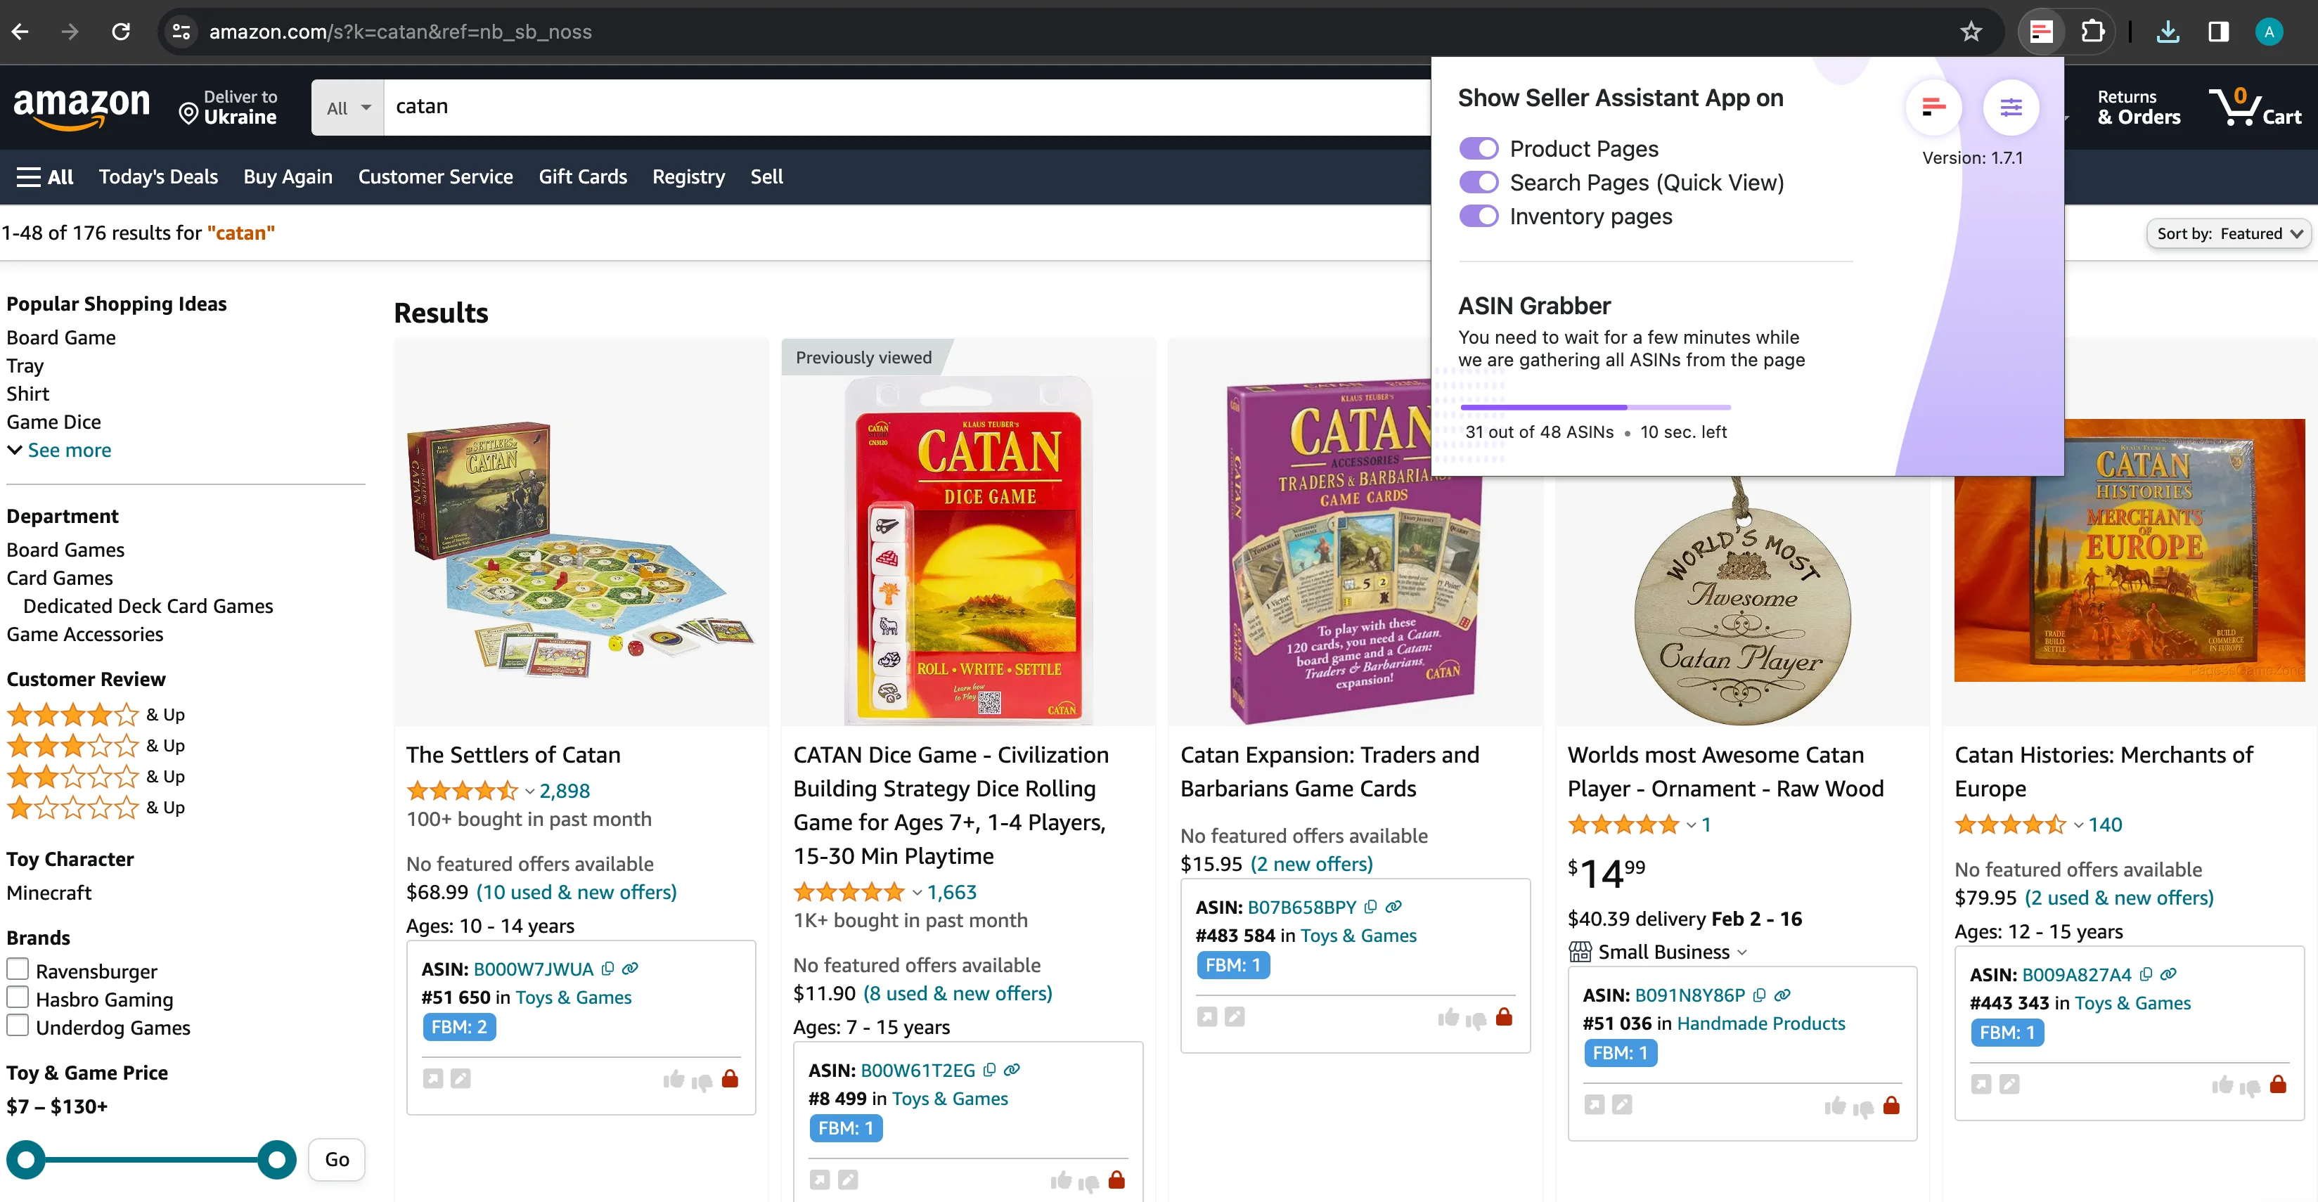Toggle Product Pages switch off

pos(1479,148)
